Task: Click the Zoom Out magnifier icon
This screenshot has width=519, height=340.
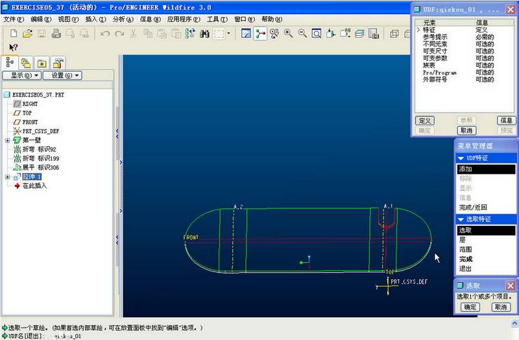Action: 302,33
